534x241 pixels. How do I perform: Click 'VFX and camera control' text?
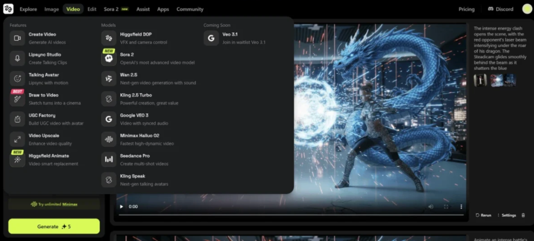point(144,43)
